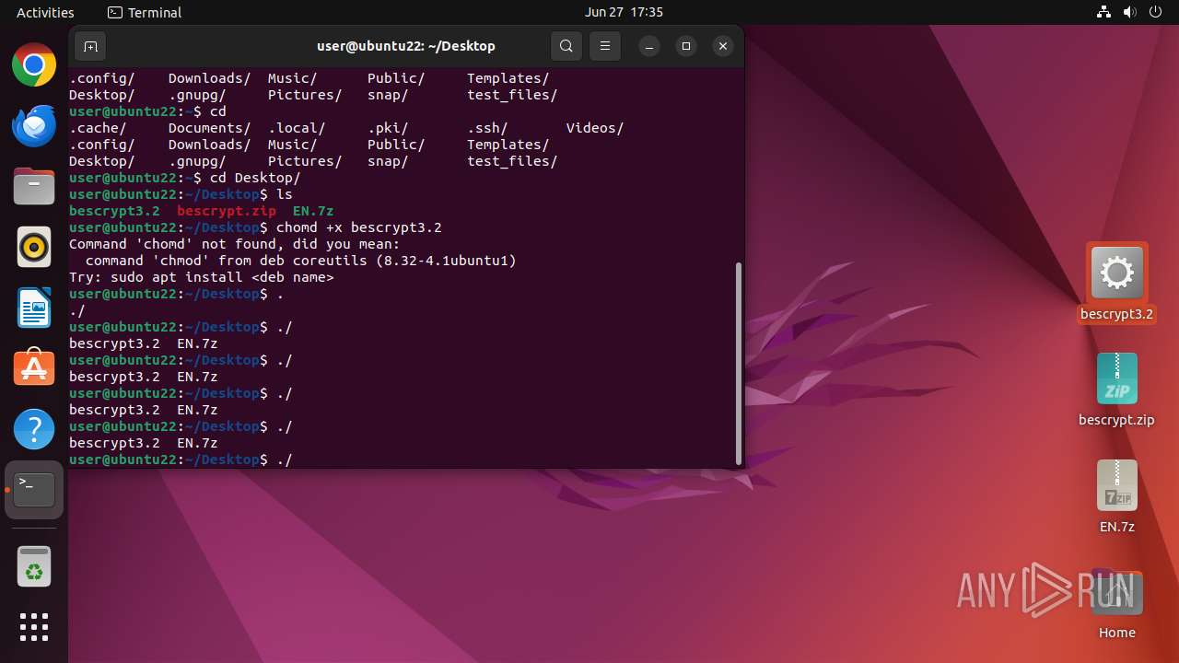Open the clock showing Jun 27 17:35
Image resolution: width=1179 pixels, height=663 pixels.
(x=624, y=12)
